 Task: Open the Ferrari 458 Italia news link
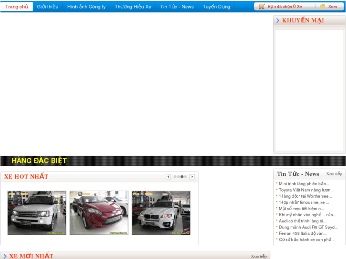point(303,233)
